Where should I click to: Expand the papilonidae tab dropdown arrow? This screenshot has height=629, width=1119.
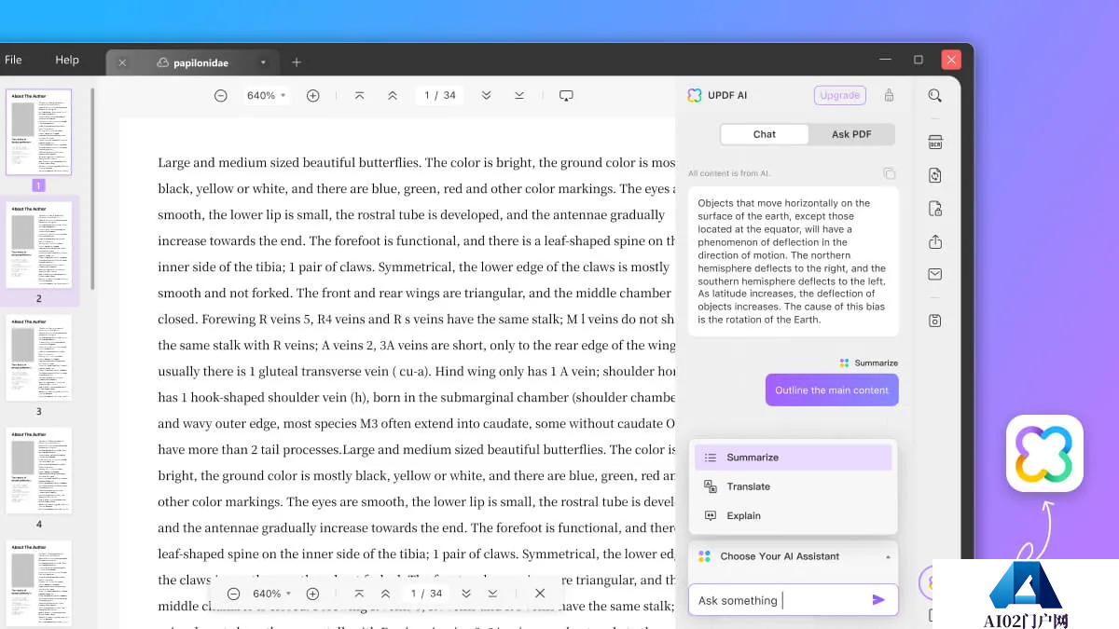click(x=263, y=62)
